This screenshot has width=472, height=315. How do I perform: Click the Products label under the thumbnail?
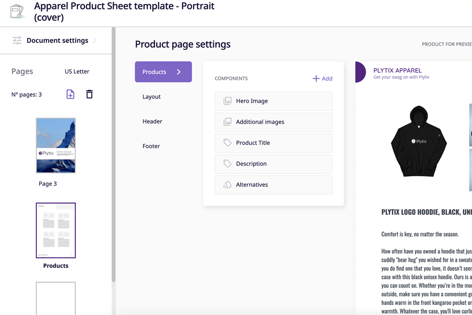coord(56,266)
